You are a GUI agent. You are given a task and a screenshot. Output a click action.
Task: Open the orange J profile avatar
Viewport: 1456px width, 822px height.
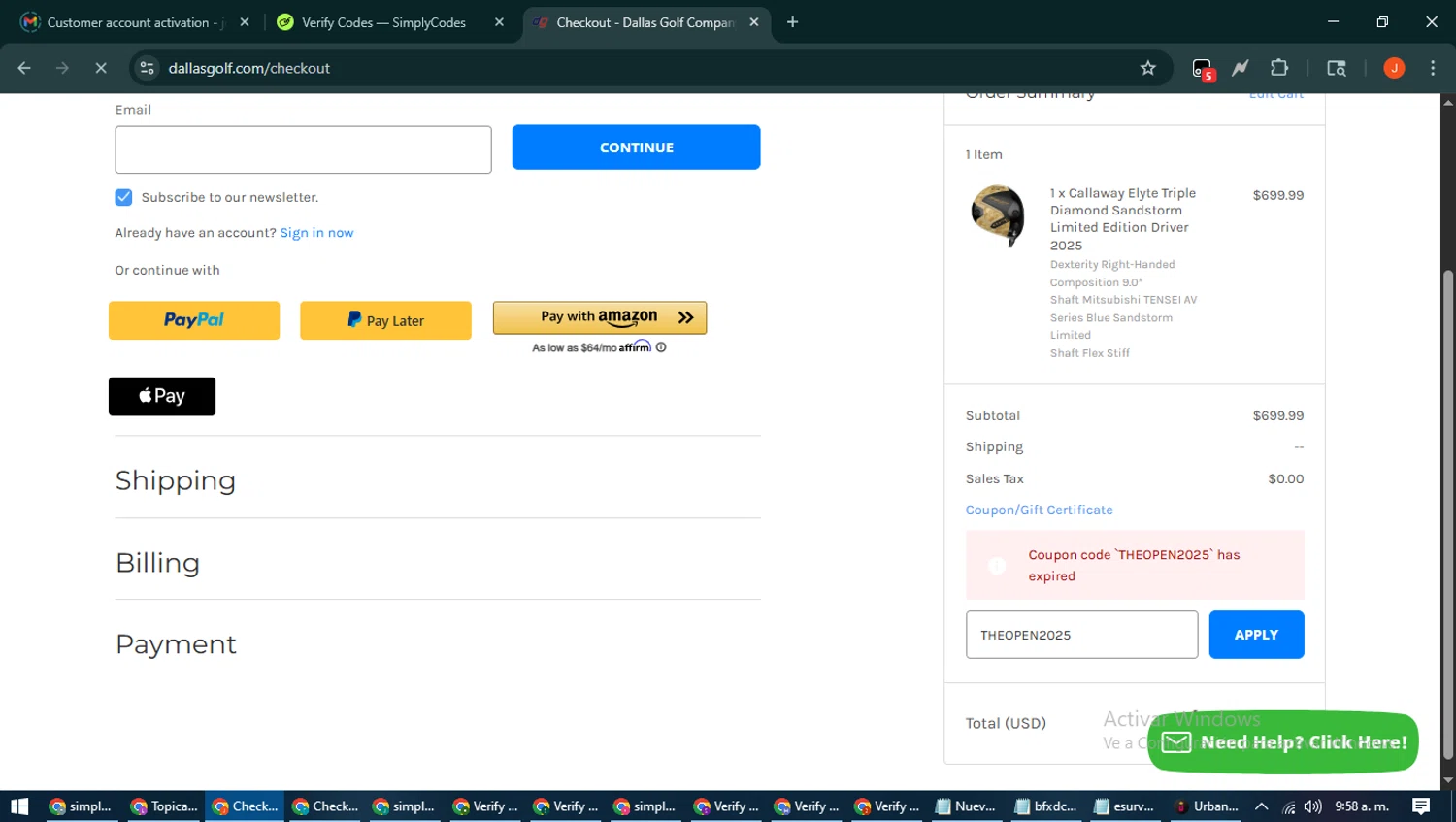coord(1394,68)
